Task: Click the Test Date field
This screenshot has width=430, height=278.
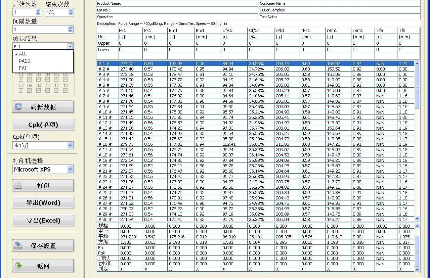Action: point(340,17)
